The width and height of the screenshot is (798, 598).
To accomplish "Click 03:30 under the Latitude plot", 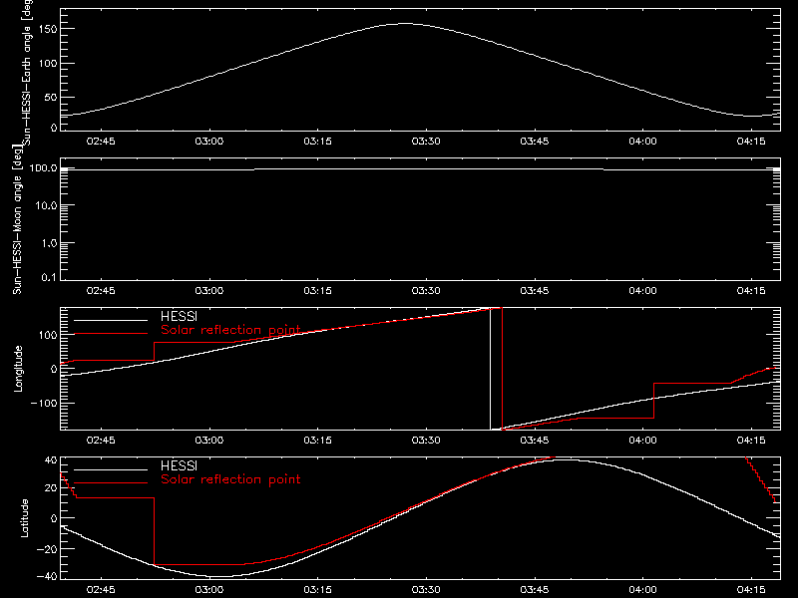I will tap(426, 590).
